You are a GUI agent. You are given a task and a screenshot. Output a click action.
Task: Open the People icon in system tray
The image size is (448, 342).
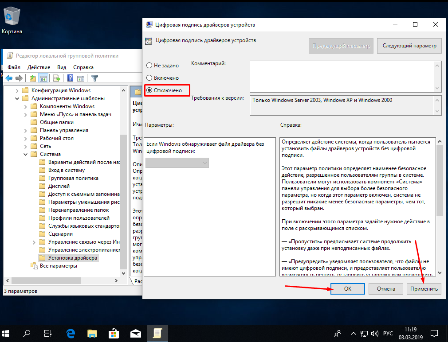(338, 333)
